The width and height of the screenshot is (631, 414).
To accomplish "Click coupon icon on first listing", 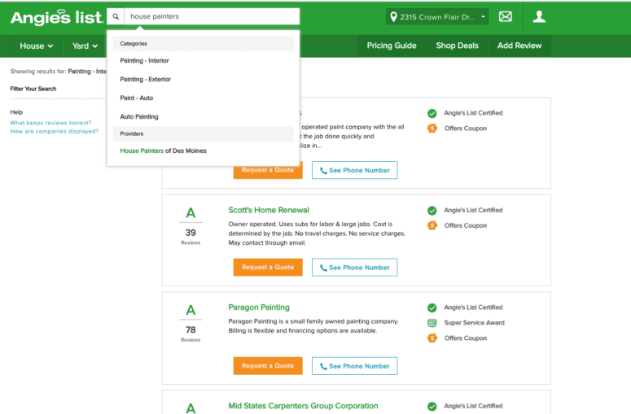I will pos(432,129).
